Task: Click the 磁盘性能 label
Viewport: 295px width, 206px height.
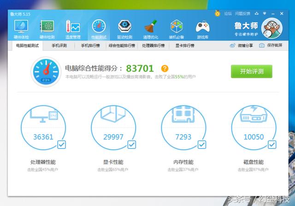Action: 254,162
